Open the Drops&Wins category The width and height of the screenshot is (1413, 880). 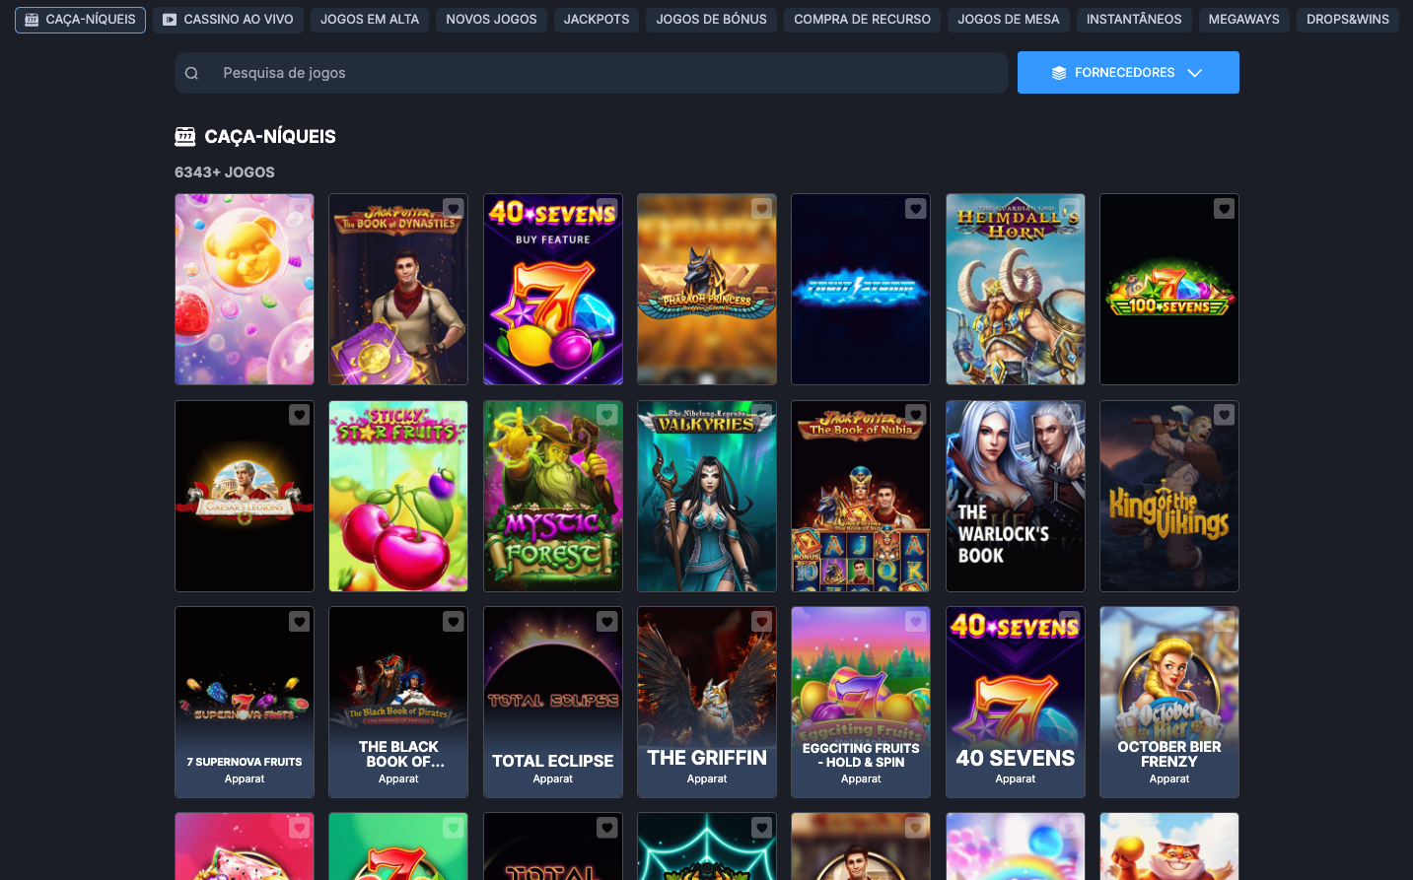1347,20
